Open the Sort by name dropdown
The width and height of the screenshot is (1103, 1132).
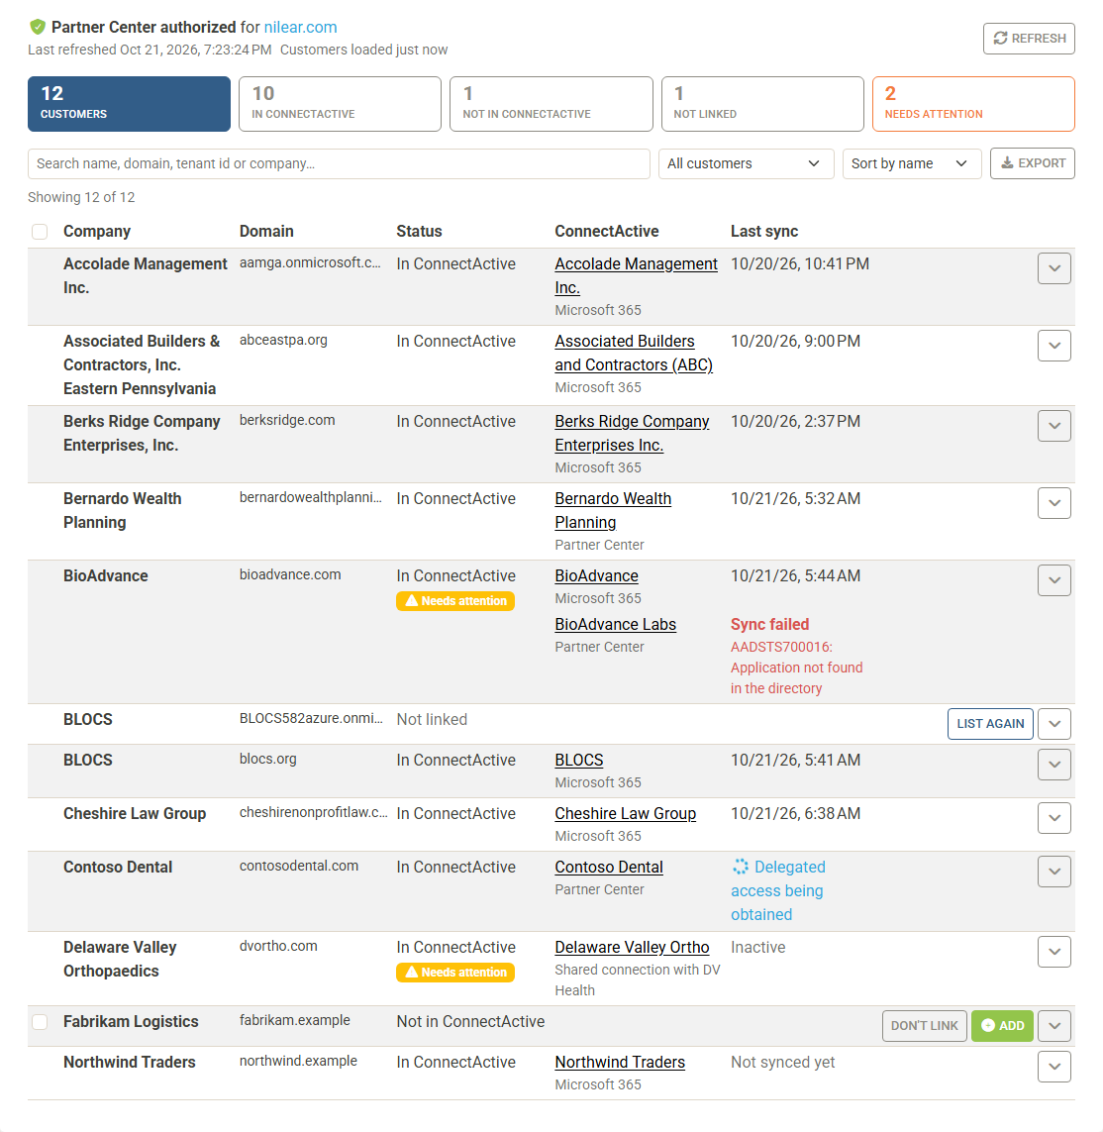tap(912, 163)
